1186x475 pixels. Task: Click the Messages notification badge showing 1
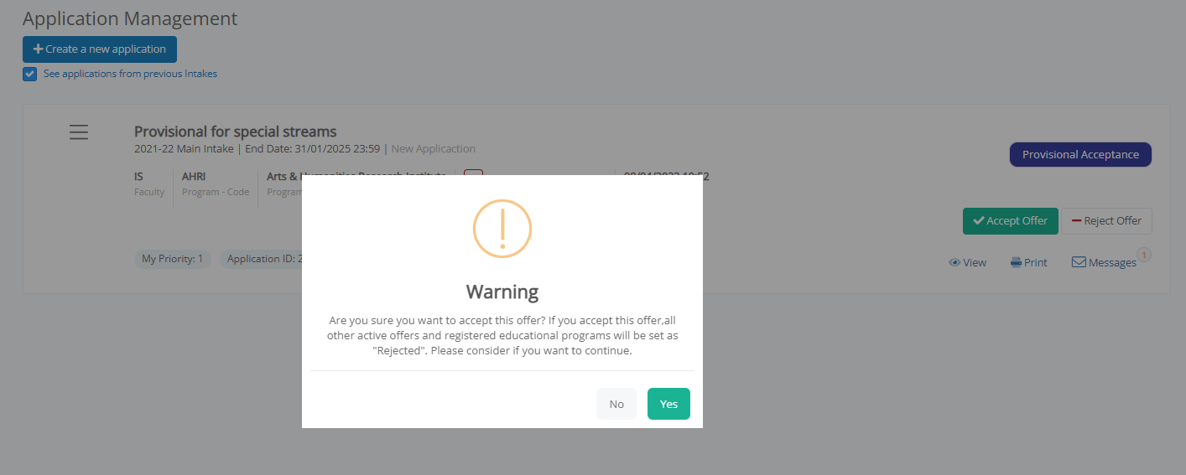coord(1144,255)
